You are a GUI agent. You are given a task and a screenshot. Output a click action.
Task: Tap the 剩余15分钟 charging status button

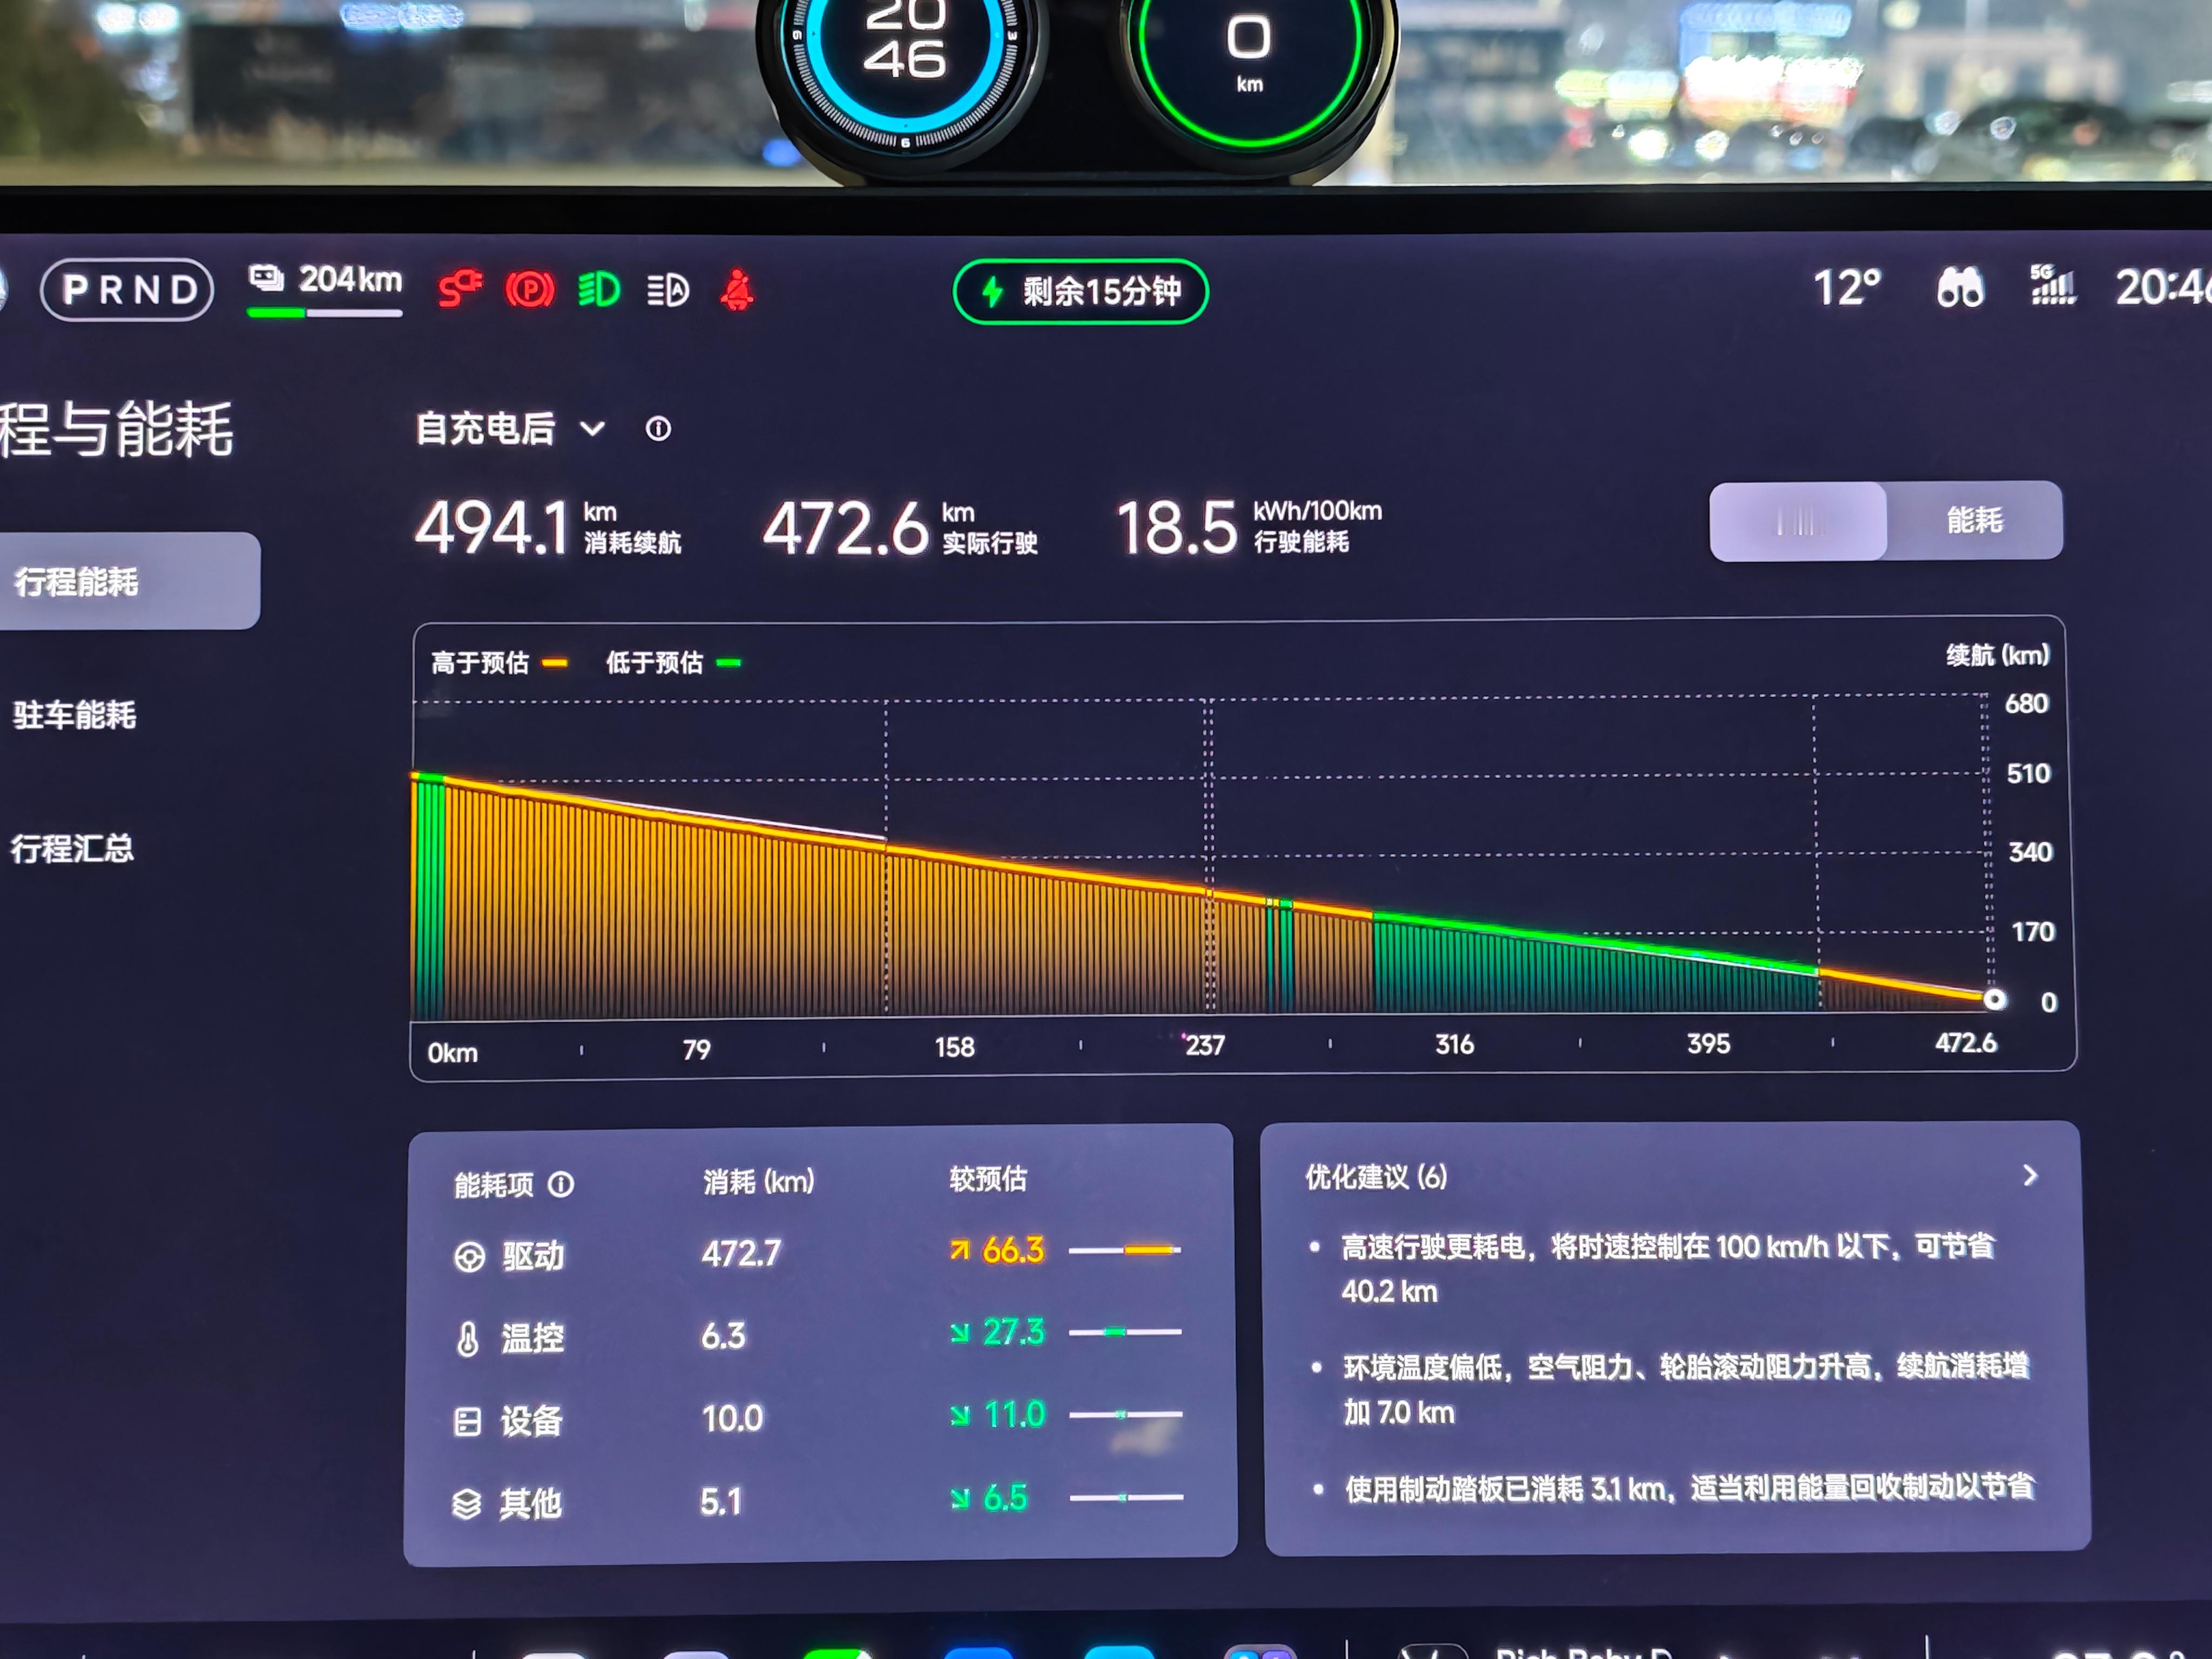coord(1080,291)
